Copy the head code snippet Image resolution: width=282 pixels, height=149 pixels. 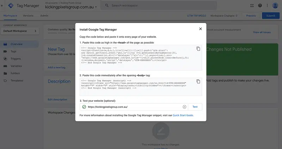(198, 49)
